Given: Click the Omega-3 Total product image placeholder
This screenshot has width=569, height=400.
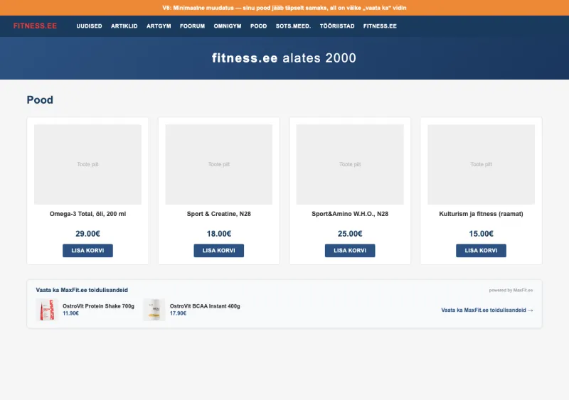Looking at the screenshot, I should click(87, 164).
